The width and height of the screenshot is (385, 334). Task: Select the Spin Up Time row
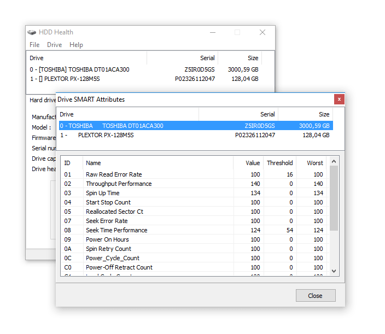click(x=194, y=193)
